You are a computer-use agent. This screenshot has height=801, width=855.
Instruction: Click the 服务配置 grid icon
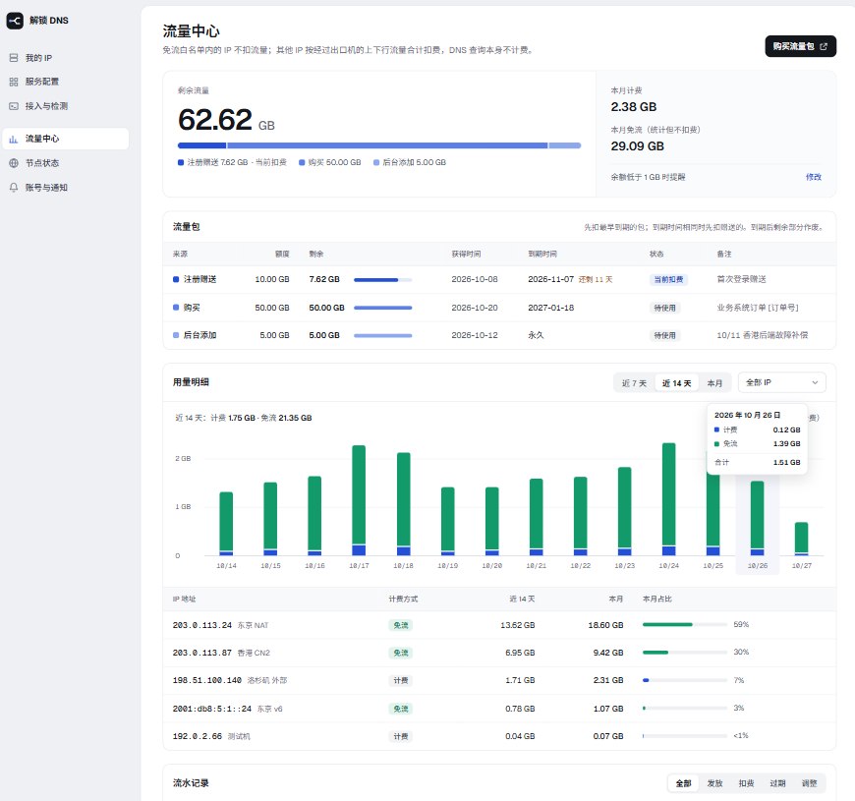[14, 82]
